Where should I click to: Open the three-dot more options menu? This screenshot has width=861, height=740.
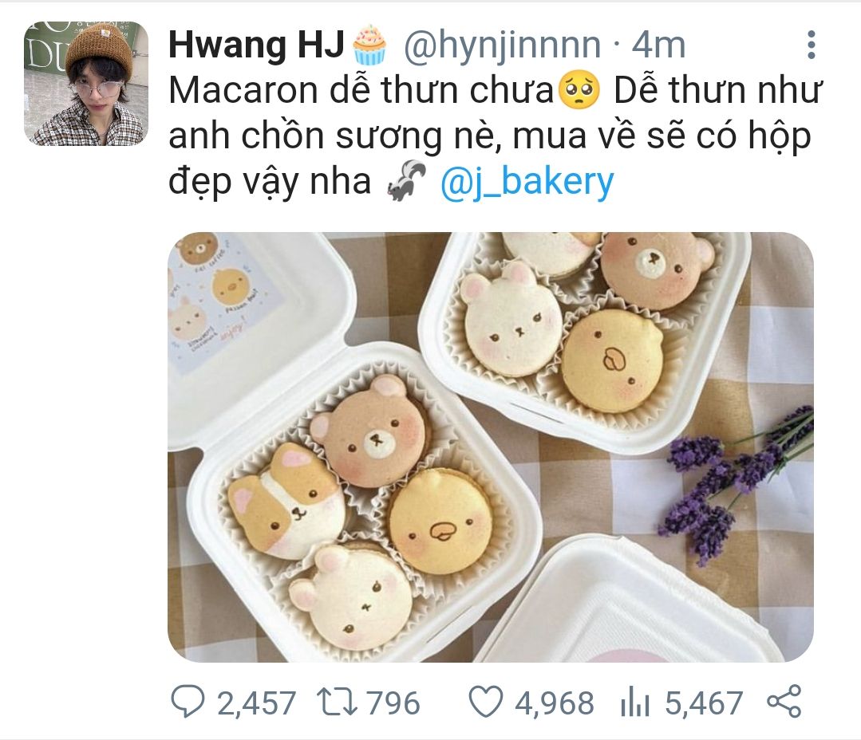click(x=811, y=45)
